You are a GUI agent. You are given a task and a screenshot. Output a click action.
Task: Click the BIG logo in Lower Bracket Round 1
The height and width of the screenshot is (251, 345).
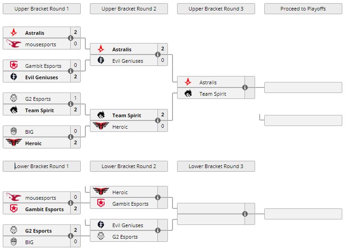[14, 242]
